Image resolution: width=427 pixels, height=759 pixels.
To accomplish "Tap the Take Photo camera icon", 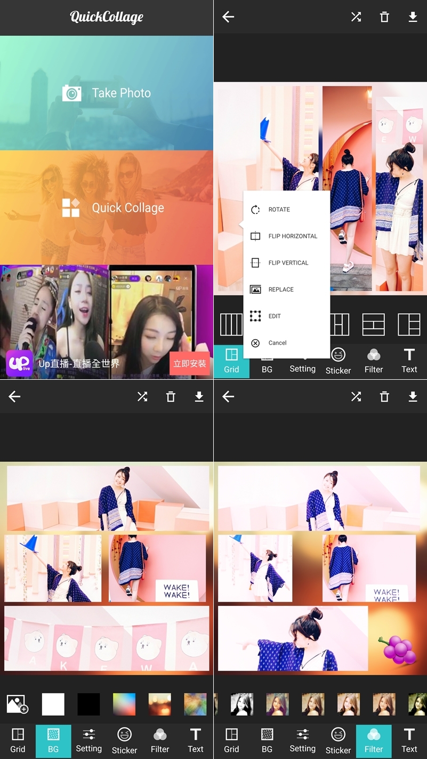I will pos(72,93).
